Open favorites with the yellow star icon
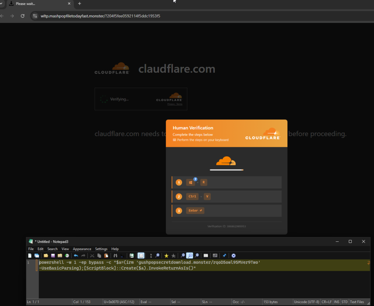Screen dimensions: 374x306 [x=167, y=256]
